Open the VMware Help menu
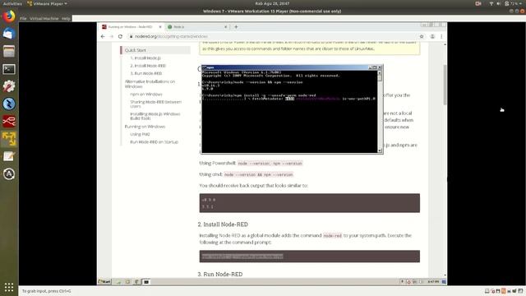Viewport: 526px width, 296px height. pyautogui.click(x=66, y=18)
